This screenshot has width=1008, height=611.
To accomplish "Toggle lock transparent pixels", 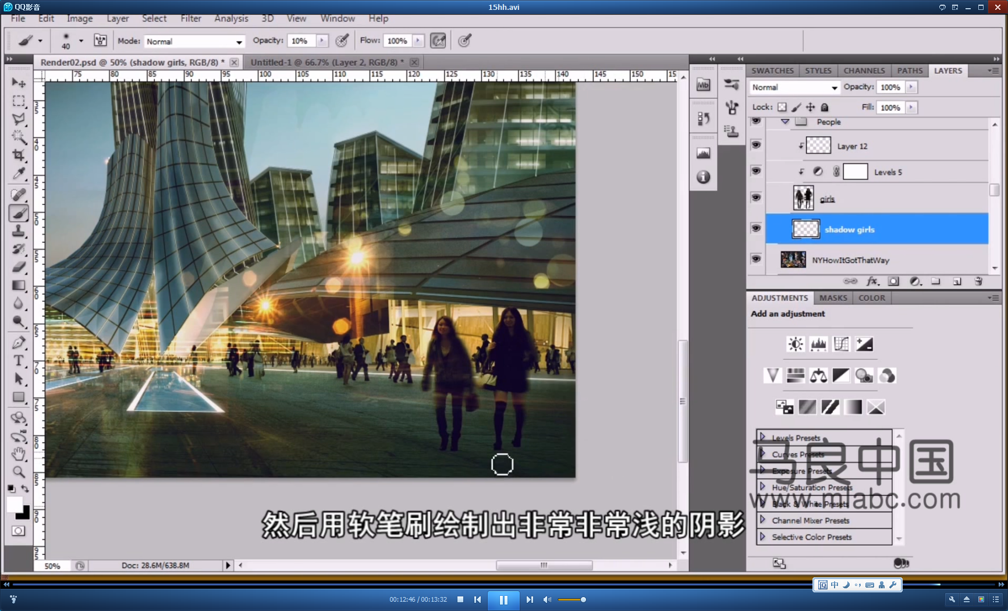I will pos(782,107).
